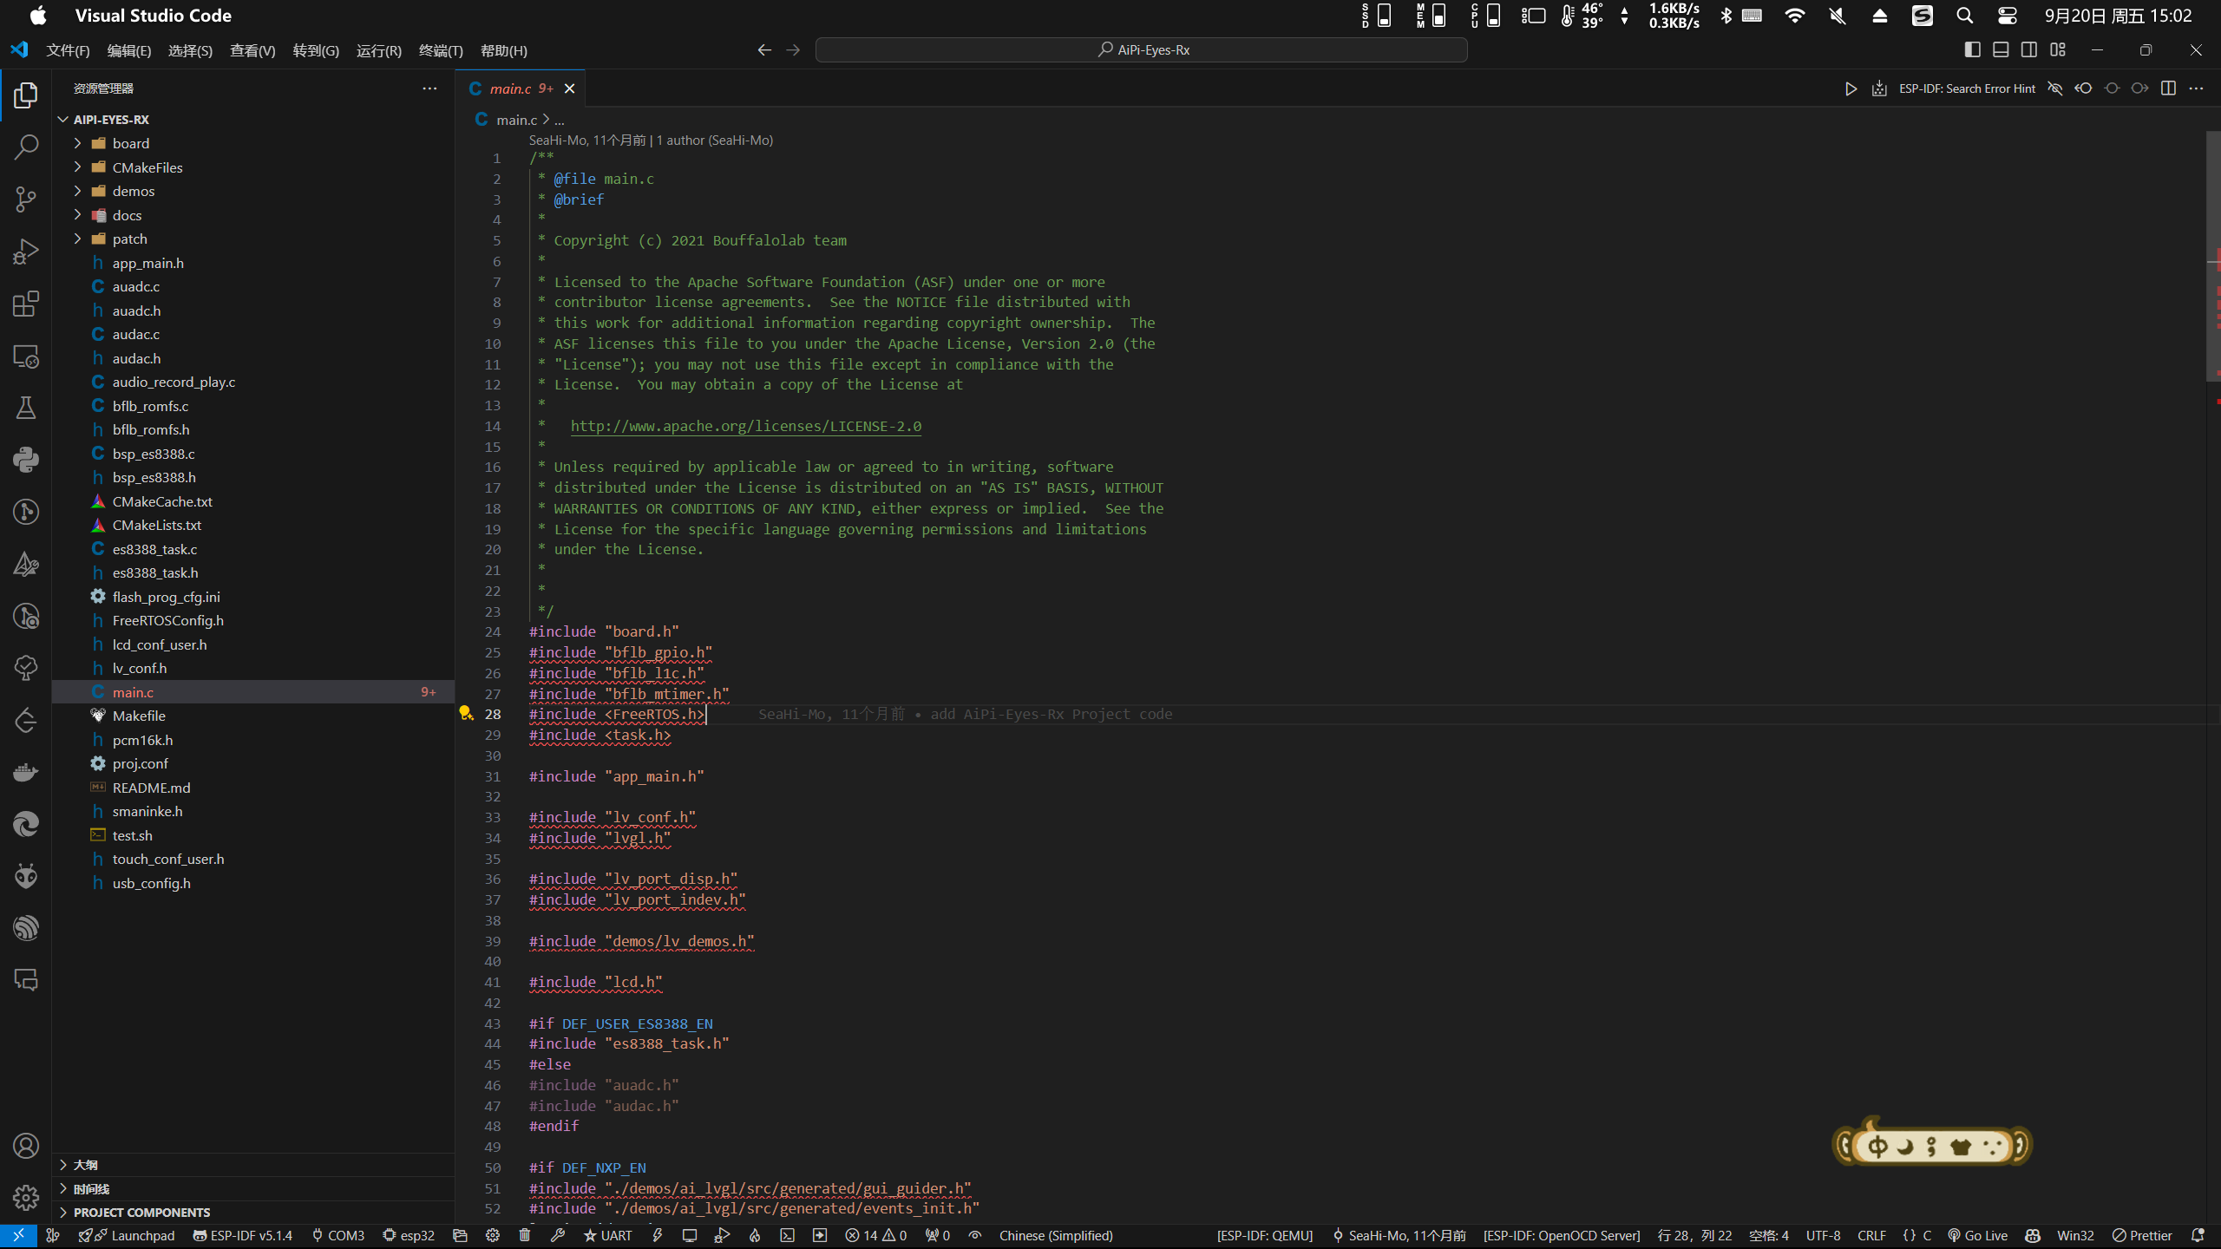Open next git revision of file
The image size is (2221, 1249).
point(2139,88)
